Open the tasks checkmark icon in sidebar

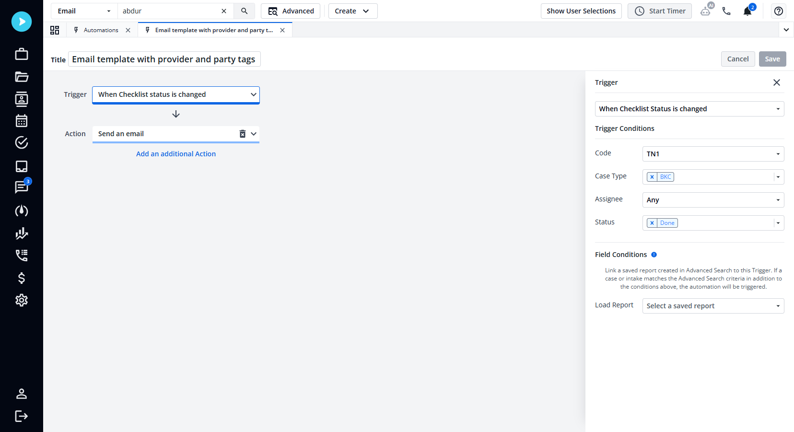pos(21,142)
